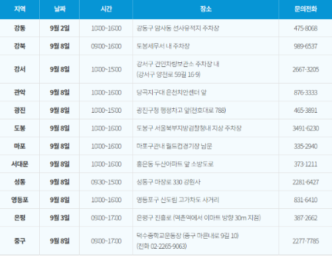
Task: Click the 09:30~15:00 time in 성동 row
Action: point(106,182)
